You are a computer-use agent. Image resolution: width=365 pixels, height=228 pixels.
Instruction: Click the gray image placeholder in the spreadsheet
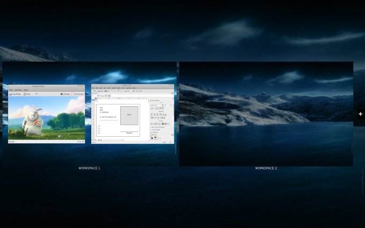pyautogui.click(x=129, y=115)
